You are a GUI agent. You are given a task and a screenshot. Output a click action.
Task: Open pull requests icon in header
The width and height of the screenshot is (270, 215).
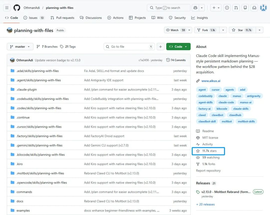click(236, 8)
